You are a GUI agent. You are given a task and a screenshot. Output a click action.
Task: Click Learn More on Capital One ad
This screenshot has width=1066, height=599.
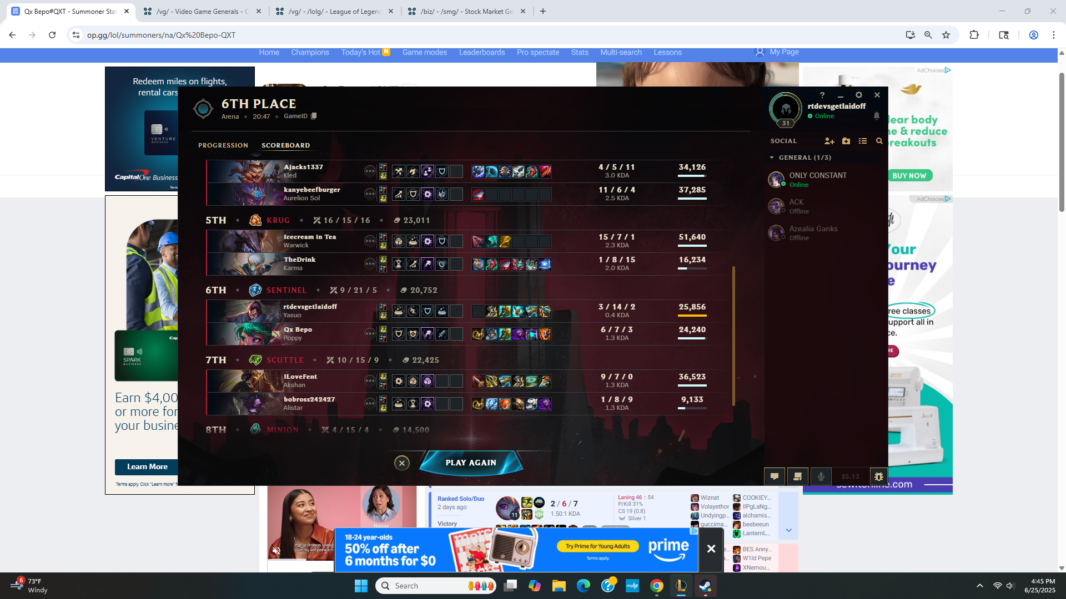[147, 466]
